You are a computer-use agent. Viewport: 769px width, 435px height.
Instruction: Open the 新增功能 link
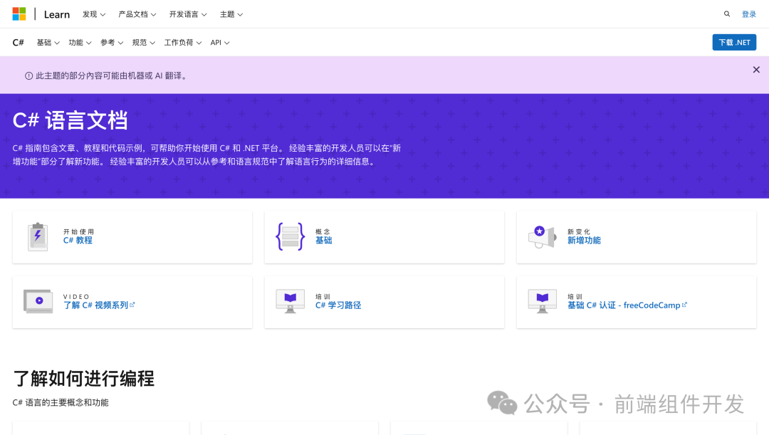(x=584, y=241)
